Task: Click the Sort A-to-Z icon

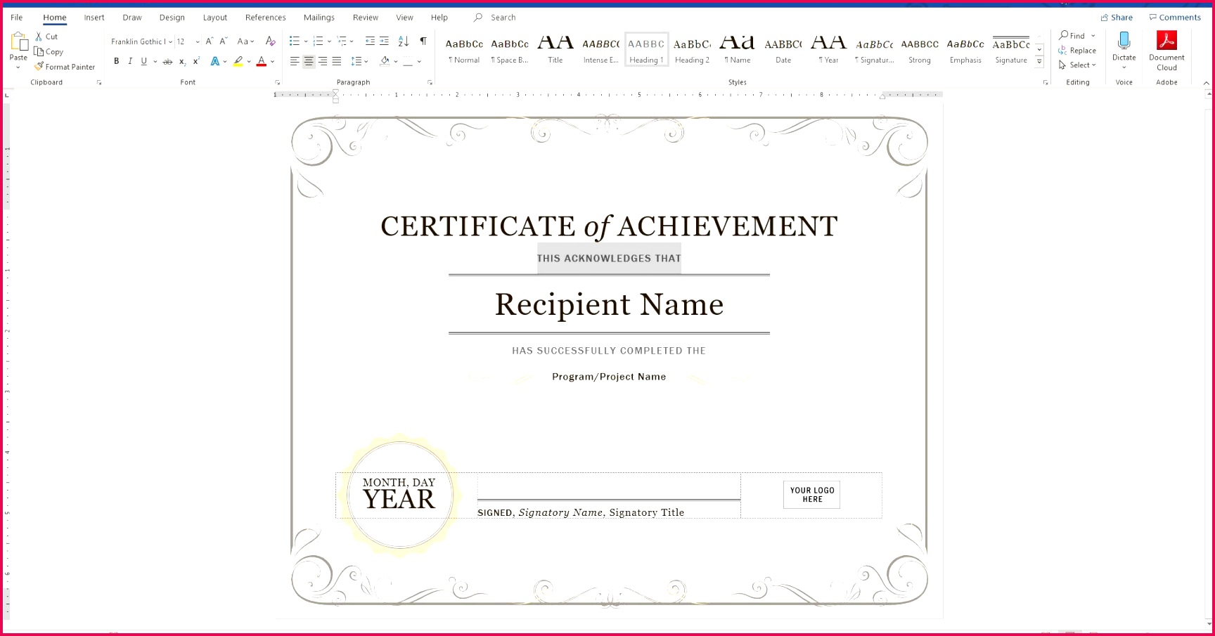Action: [403, 41]
